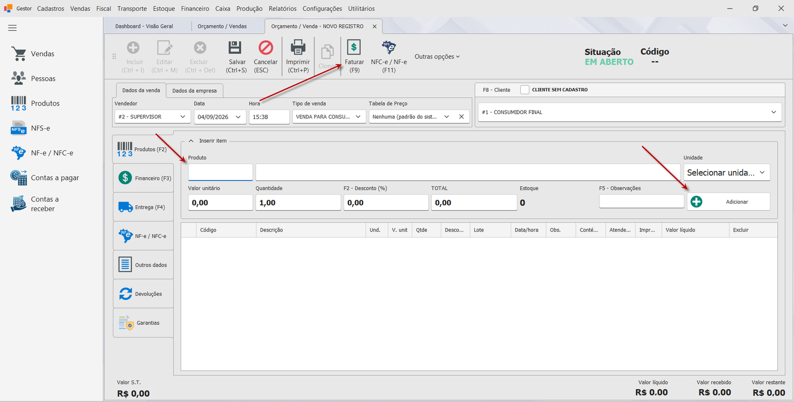The image size is (794, 402).
Task: Click the Quantidade input field
Action: coord(298,202)
